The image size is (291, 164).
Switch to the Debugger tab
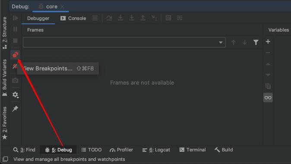click(x=38, y=18)
